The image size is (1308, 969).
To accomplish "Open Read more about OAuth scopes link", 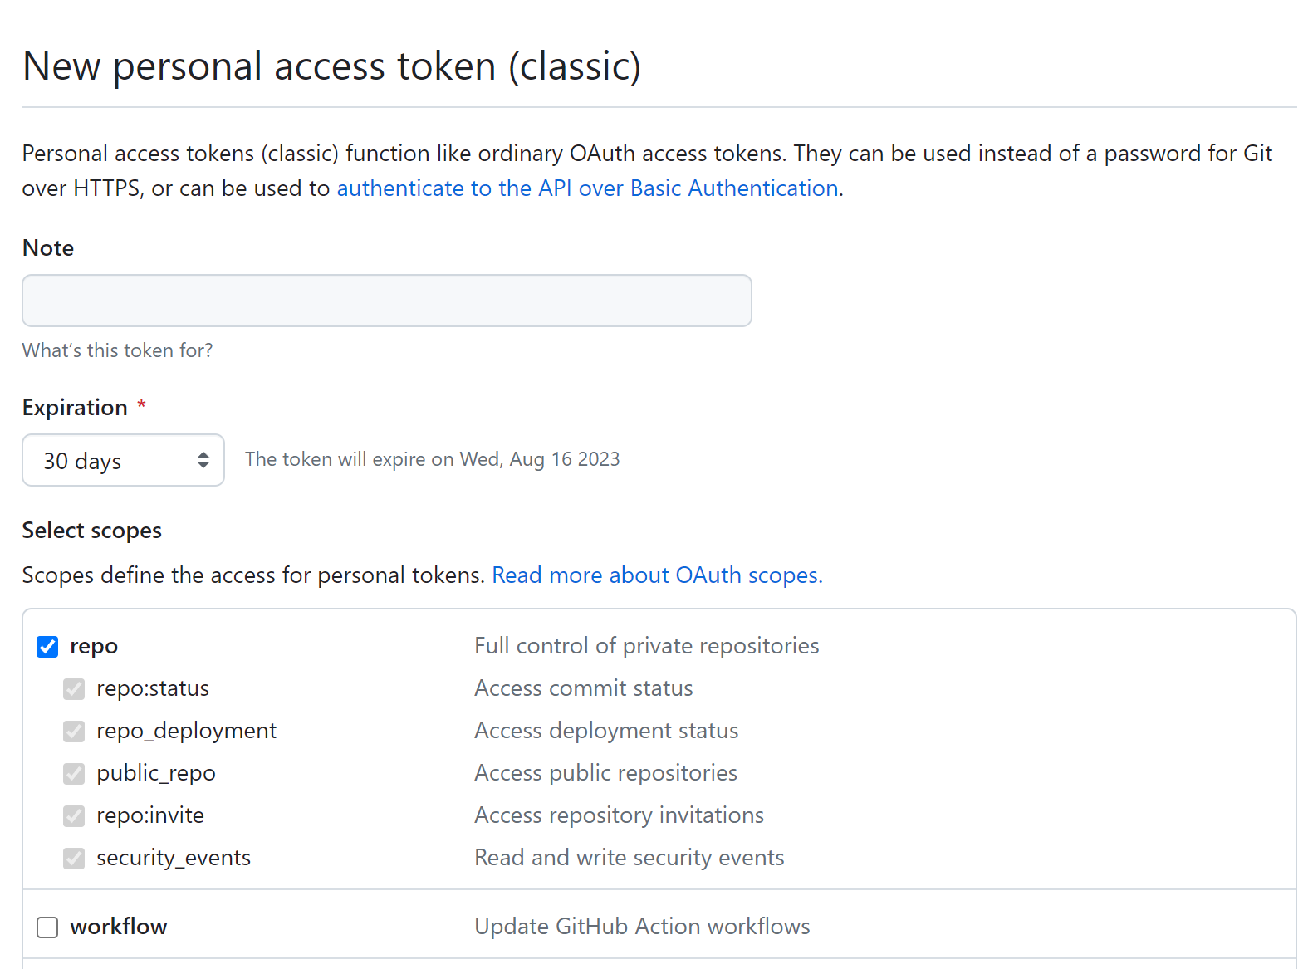I will [657, 575].
